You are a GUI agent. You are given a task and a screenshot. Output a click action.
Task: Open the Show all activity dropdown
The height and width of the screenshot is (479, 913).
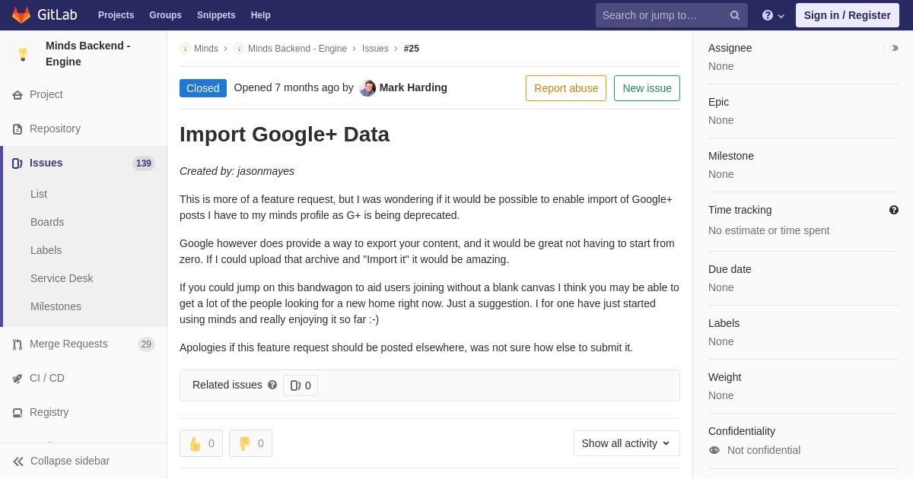coord(627,443)
